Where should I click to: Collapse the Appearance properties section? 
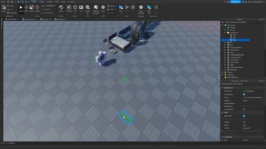point(222,88)
